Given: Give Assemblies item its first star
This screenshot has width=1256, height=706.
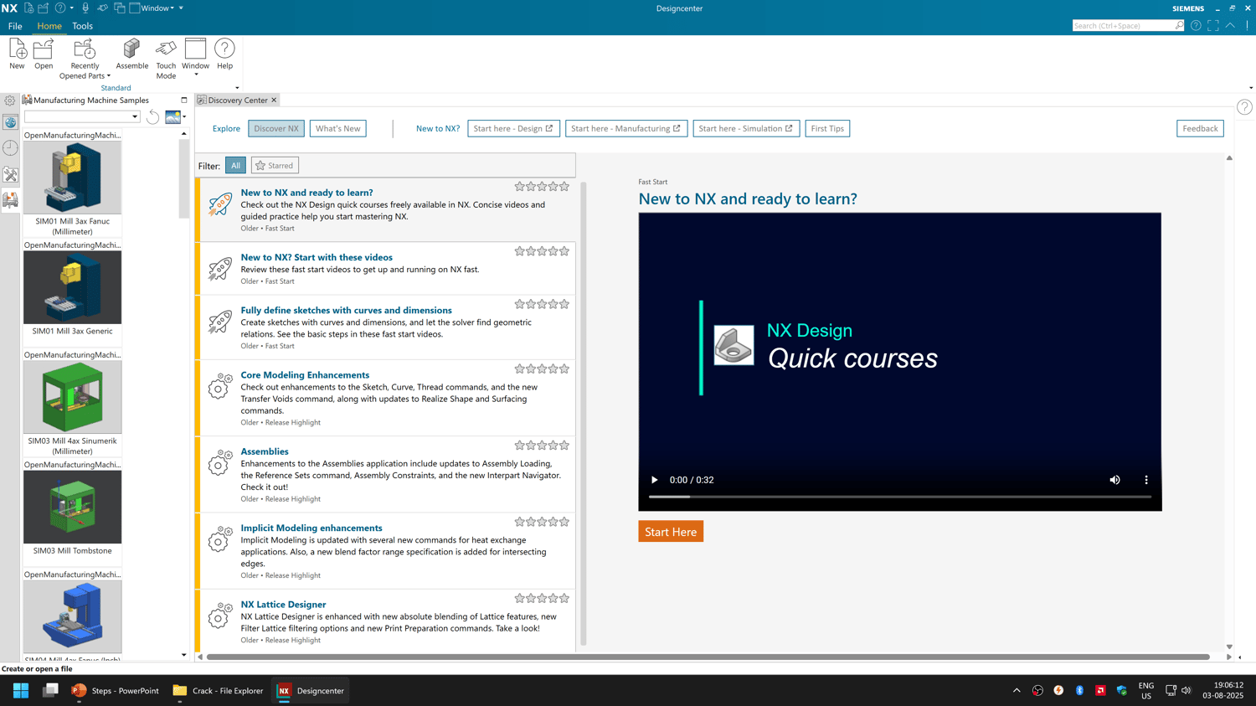Looking at the screenshot, I should tap(519, 446).
